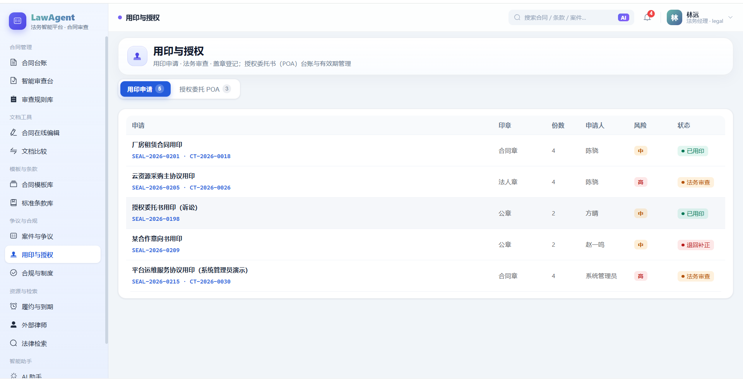This screenshot has width=743, height=379.
Task: Open 合规与制度 checkmark icon
Action: 14,273
